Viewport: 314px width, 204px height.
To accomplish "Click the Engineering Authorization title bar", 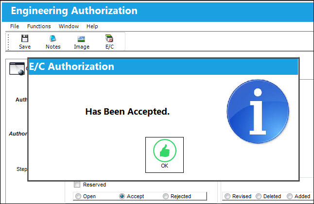I will [x=157, y=11].
